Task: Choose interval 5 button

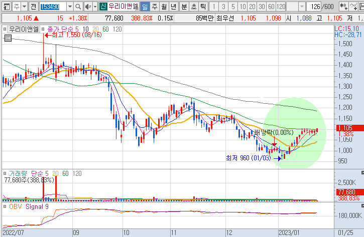Action: (x=233, y=7)
